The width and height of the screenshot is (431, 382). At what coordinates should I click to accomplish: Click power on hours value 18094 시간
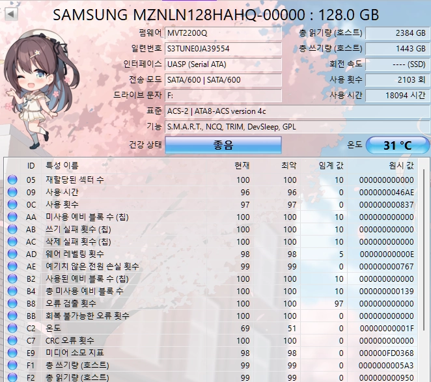[x=397, y=96]
